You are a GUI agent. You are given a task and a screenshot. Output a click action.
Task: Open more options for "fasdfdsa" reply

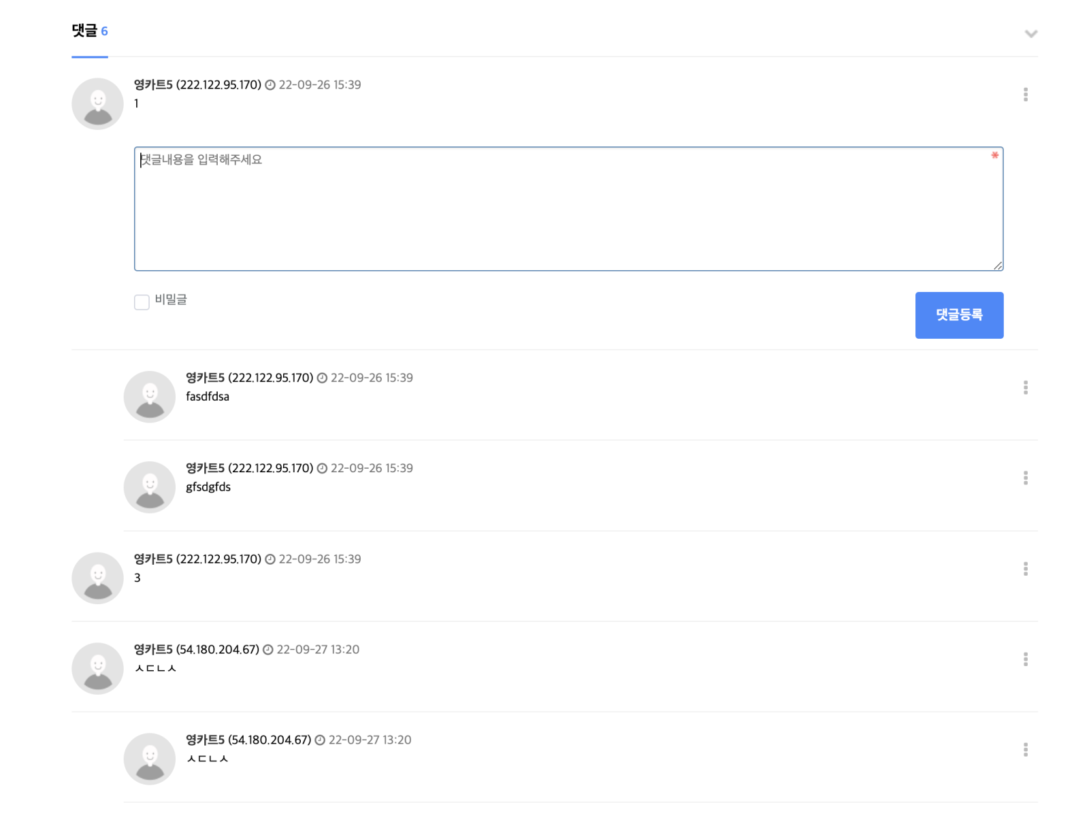pos(1025,387)
